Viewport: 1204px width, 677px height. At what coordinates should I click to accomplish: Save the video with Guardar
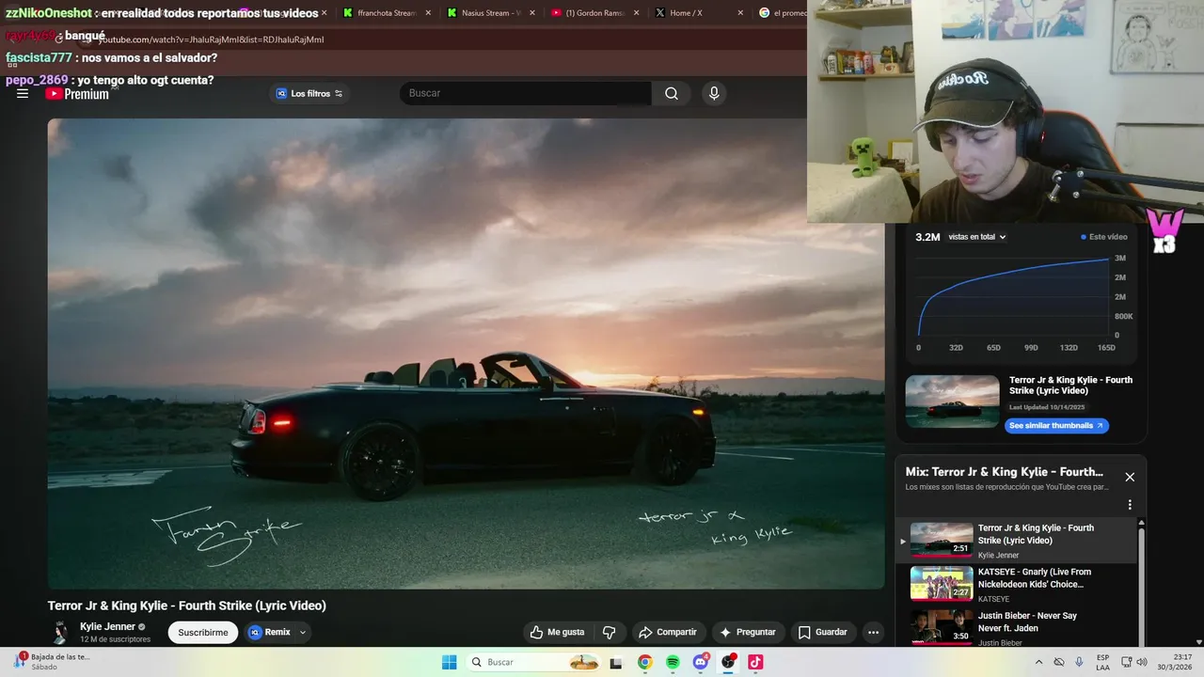823,632
